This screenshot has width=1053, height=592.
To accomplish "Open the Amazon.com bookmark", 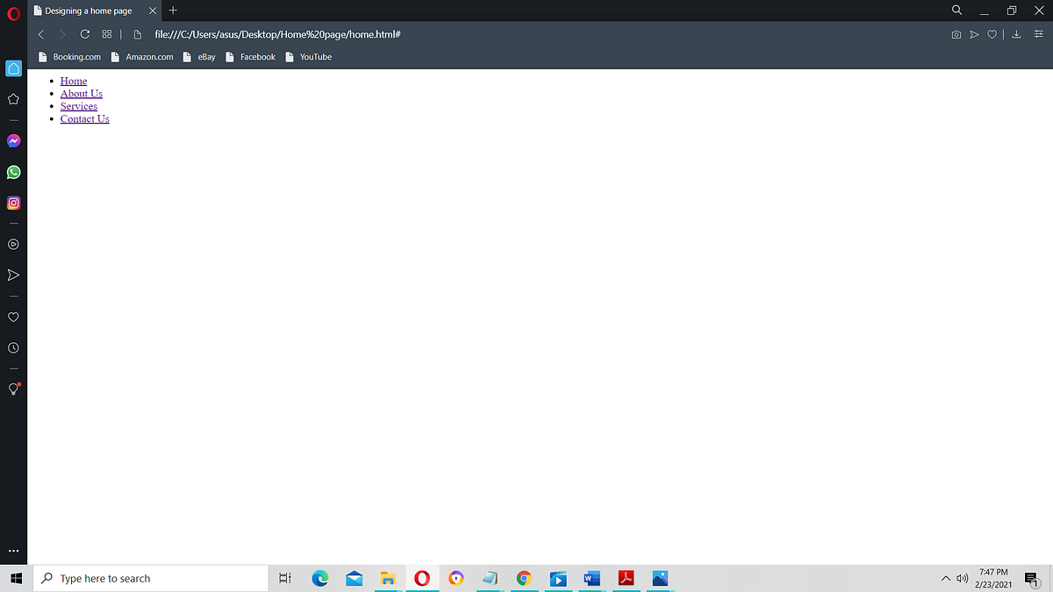I will tap(142, 57).
